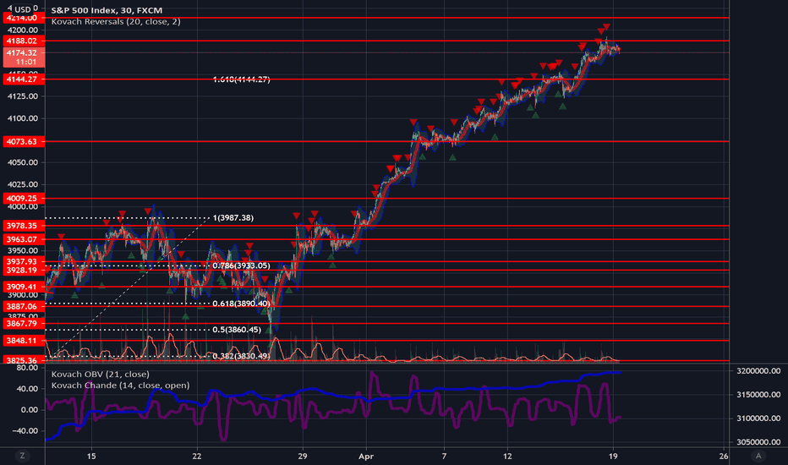788x465 pixels.
Task: Select the 1.618(4144.27) Fibonacci level label
Action: tap(241, 79)
